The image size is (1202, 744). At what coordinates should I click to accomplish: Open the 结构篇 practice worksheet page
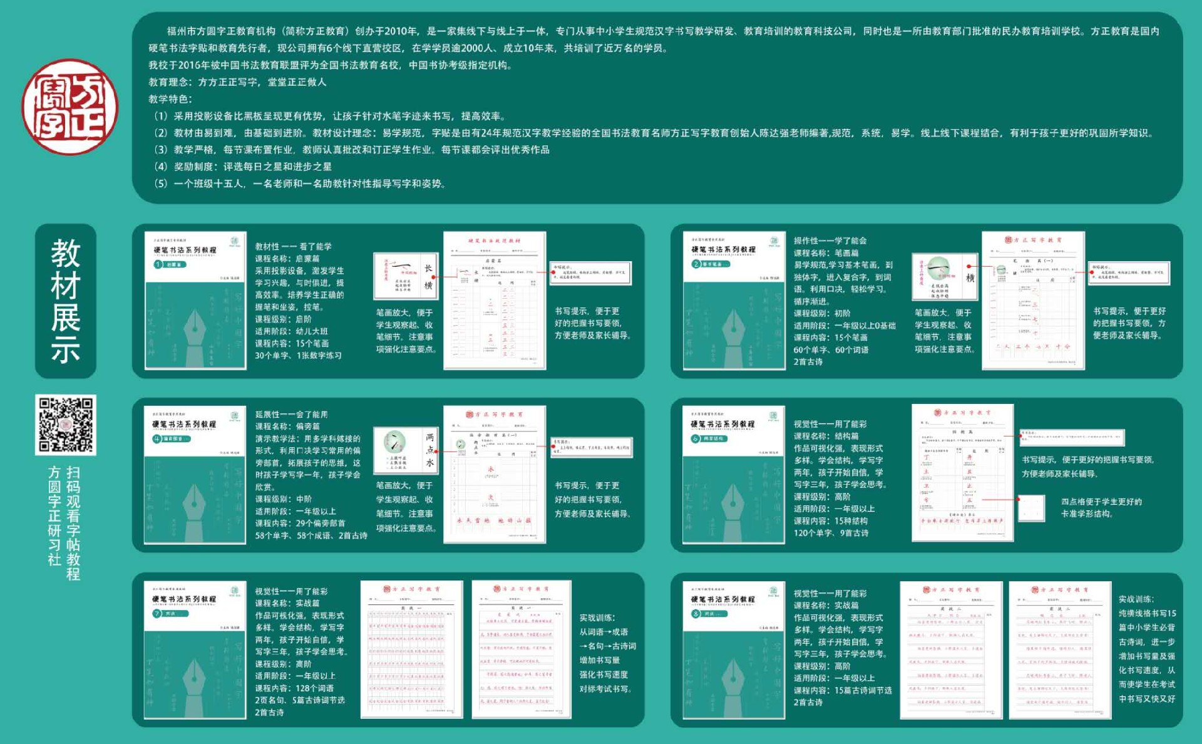point(963,473)
